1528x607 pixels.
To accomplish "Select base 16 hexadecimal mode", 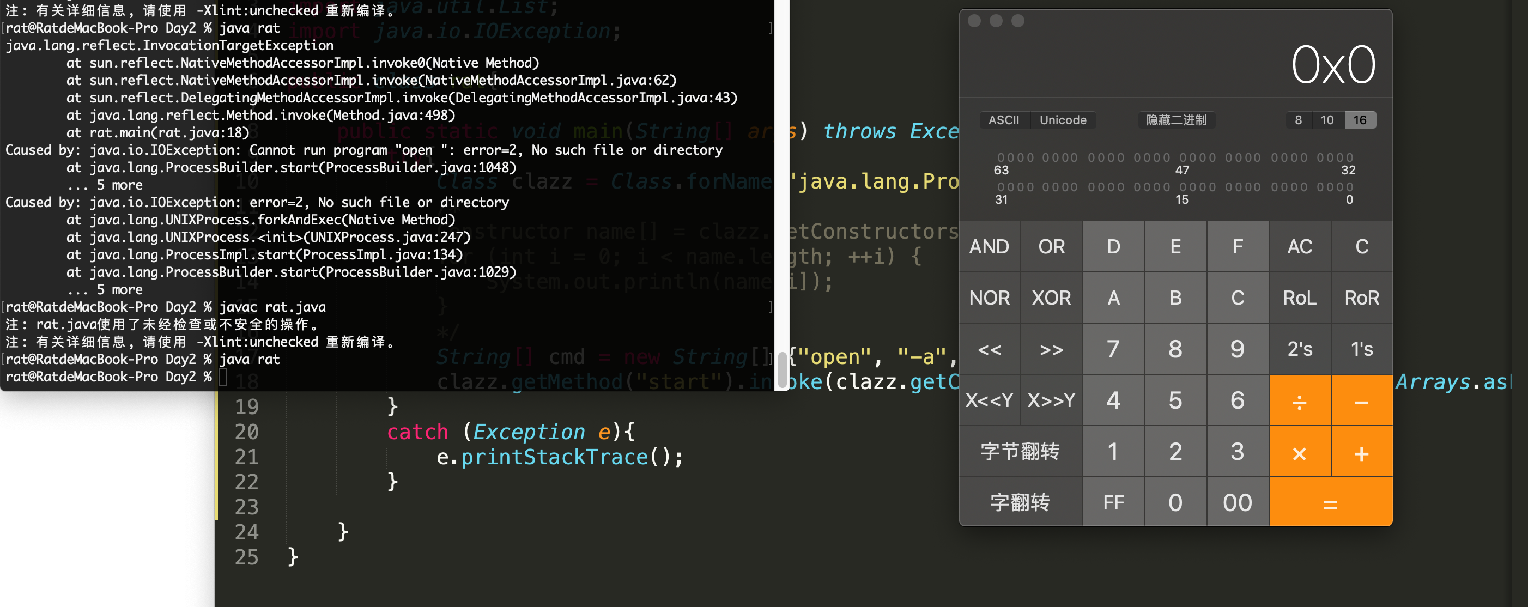I will tap(1360, 120).
